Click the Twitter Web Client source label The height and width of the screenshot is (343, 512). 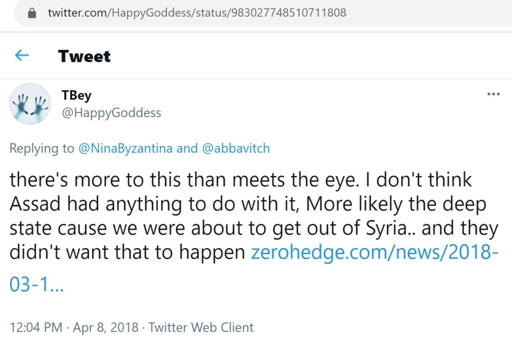click(201, 327)
